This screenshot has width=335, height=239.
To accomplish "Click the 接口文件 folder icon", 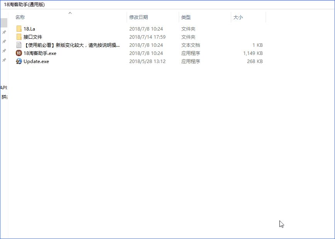I will (19, 37).
